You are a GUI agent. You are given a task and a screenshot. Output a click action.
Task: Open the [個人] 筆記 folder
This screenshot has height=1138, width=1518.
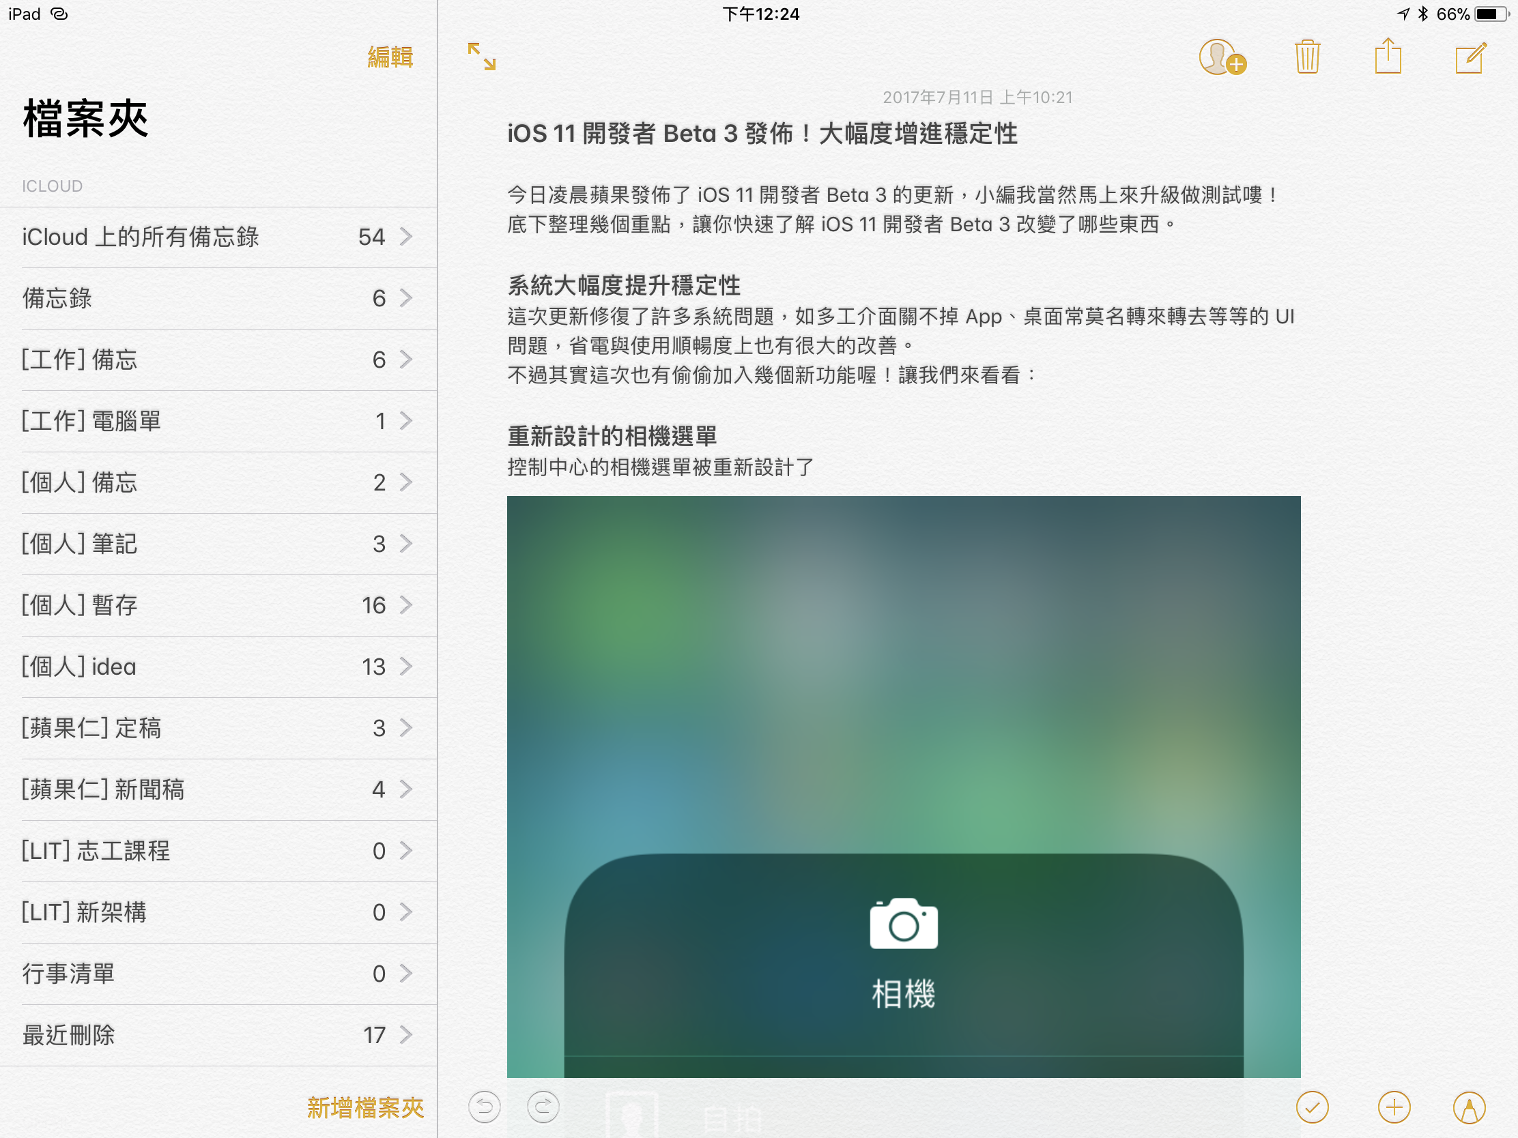point(218,544)
